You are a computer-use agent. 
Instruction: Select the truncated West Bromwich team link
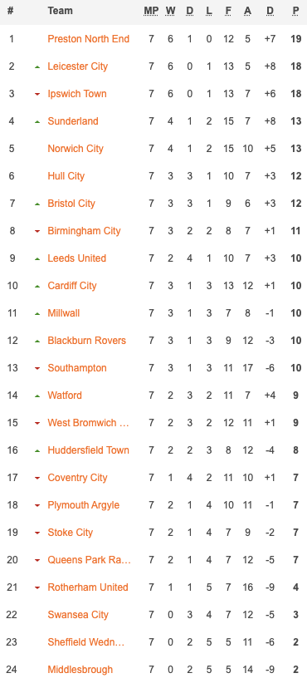[x=88, y=423]
